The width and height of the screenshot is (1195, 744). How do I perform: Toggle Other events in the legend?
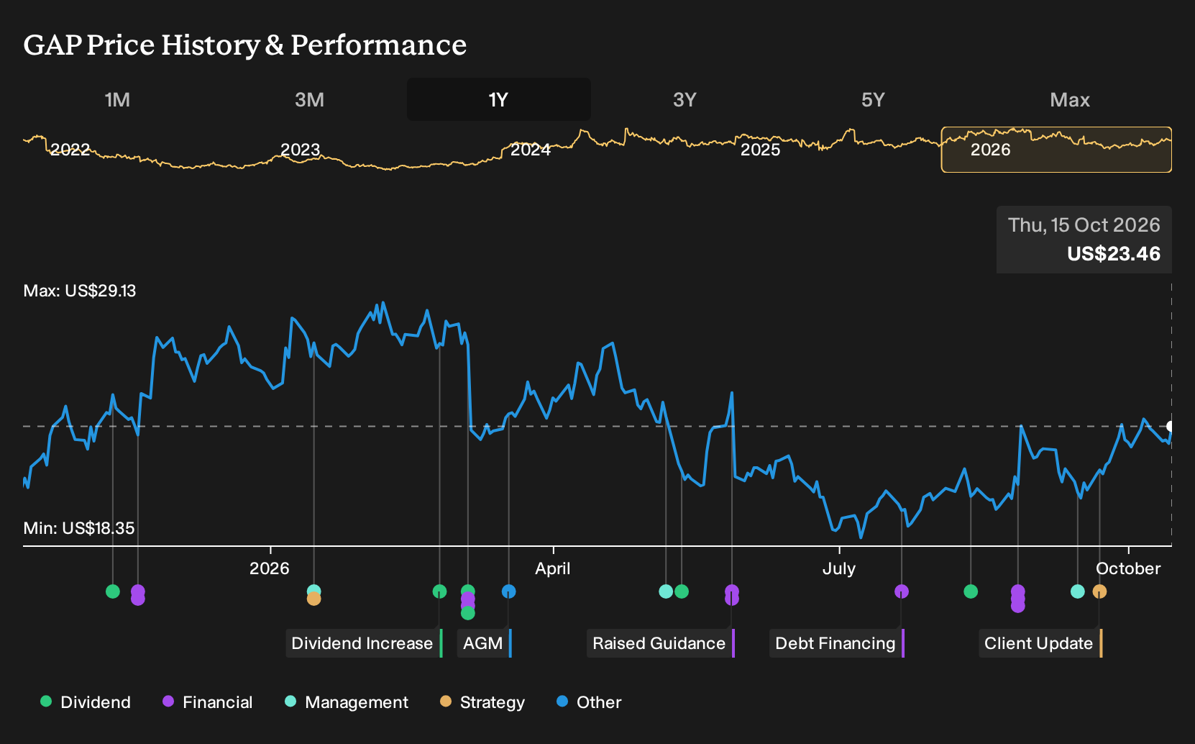[x=589, y=702]
